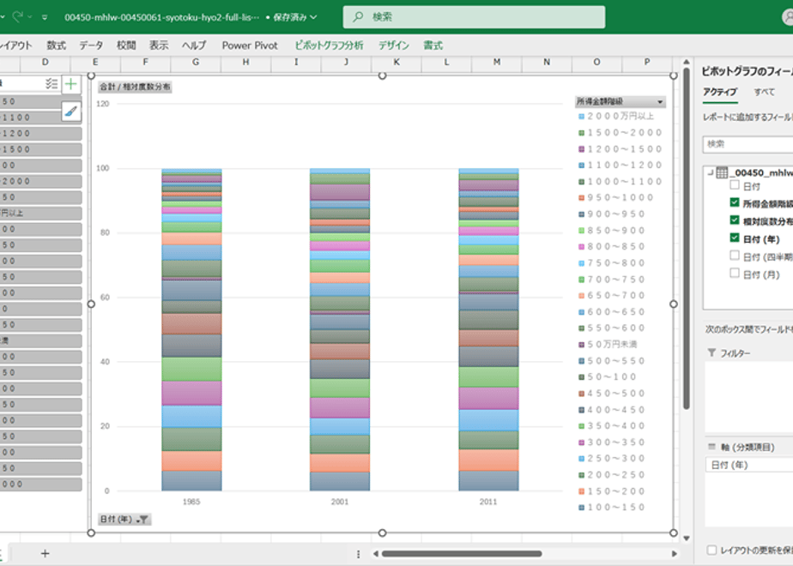Uncheck the 所得金額階級 field checkbox
The height and width of the screenshot is (566, 793).
(735, 202)
